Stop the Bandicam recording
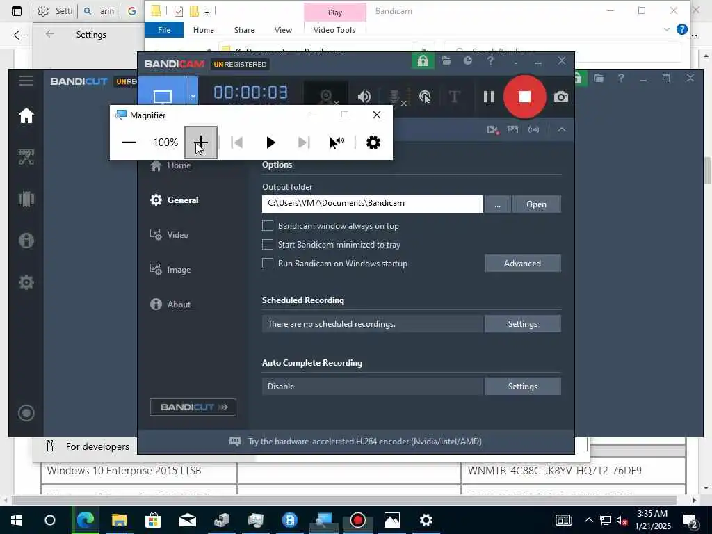Viewport: 712px width, 534px height. (524, 97)
